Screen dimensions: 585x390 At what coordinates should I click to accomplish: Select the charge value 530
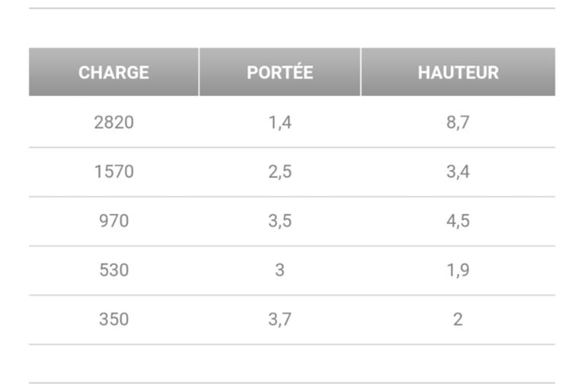[x=113, y=270]
